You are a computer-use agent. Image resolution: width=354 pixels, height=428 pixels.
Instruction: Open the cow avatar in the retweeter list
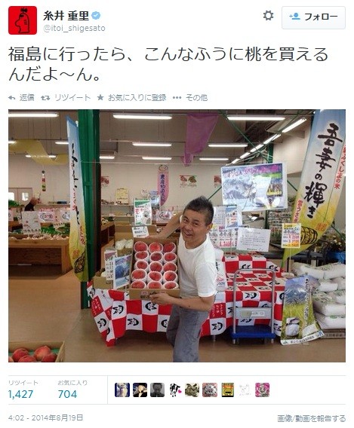coord(174,390)
